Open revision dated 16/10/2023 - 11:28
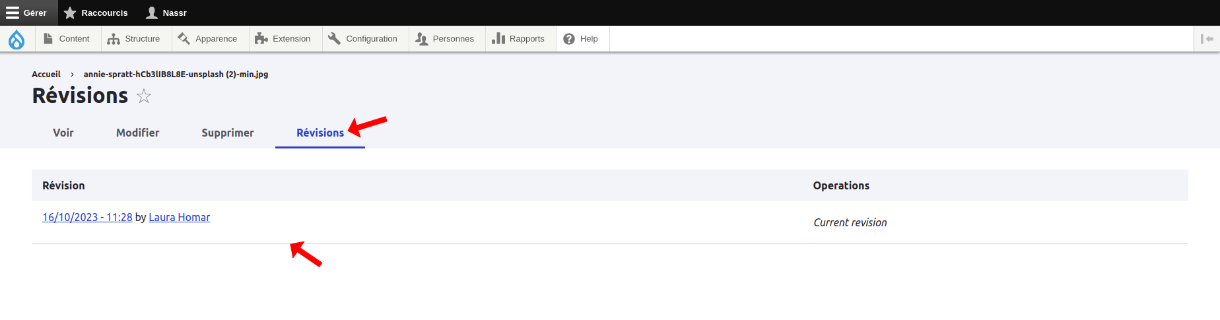This screenshot has width=1220, height=320. [87, 217]
